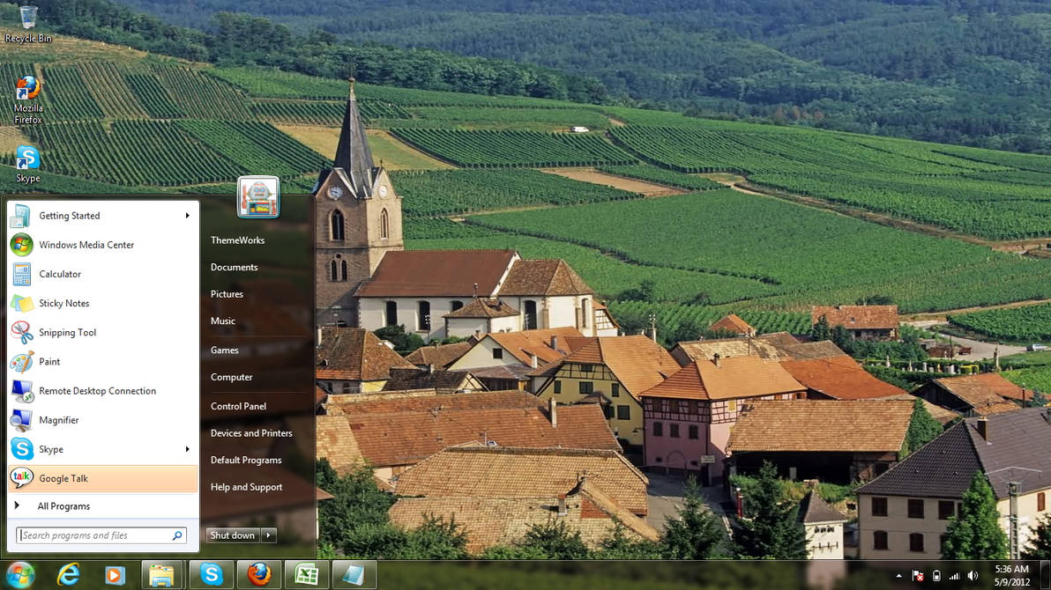Viewport: 1051px width, 590px height.
Task: Click inside the search programs field
Action: pyautogui.click(x=97, y=535)
